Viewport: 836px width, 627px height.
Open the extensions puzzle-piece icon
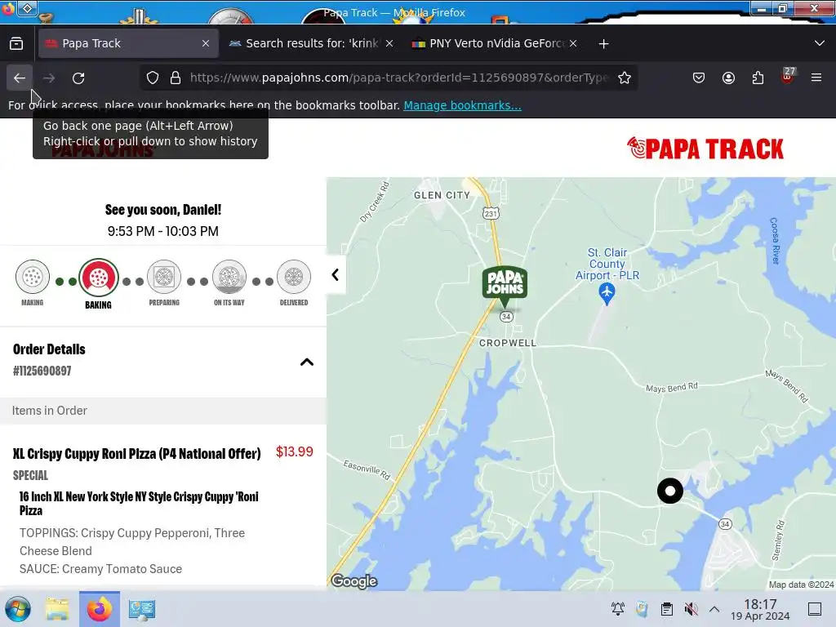758,78
